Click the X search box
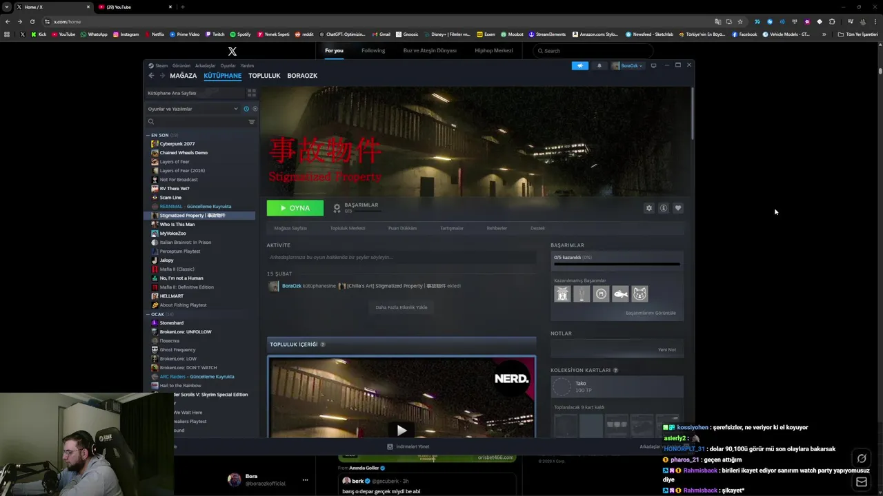 (x=593, y=51)
